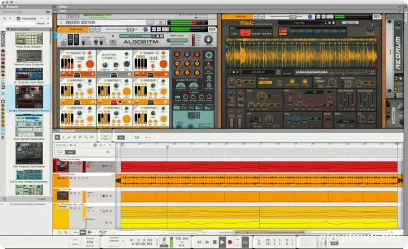This screenshot has width=408, height=249.
Task: Toggle the Loop button in transport bar
Action: pyautogui.click(x=245, y=242)
